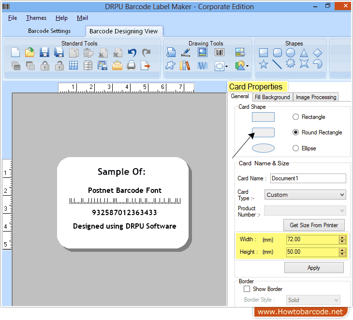This screenshot has width=353, height=320.
Task: Click the Copy icon in Standard Tools
Action: [74, 53]
